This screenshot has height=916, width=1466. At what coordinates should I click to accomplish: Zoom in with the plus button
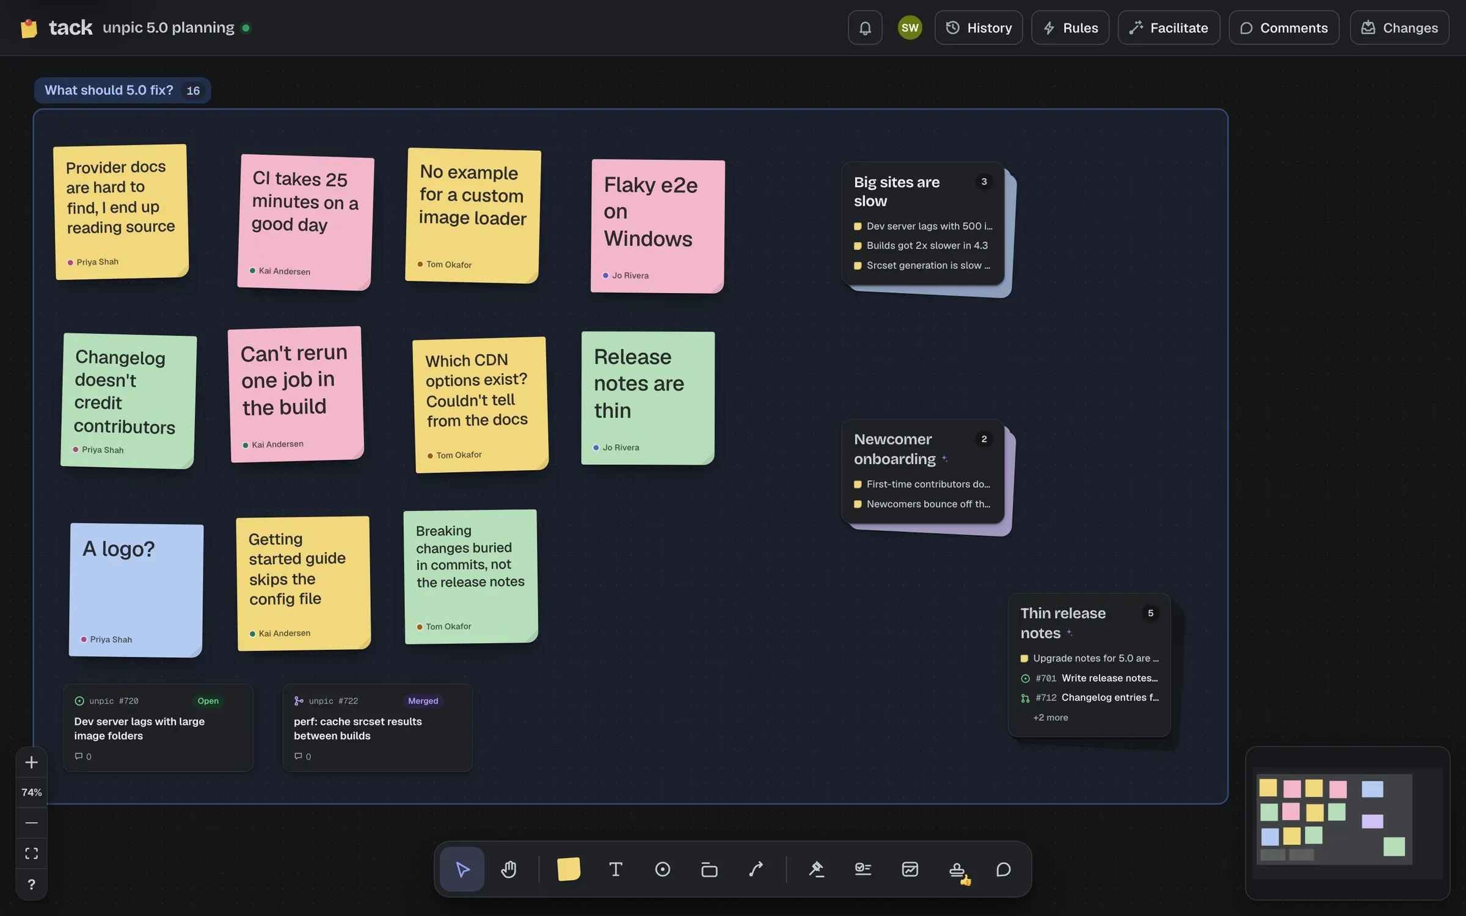(31, 762)
